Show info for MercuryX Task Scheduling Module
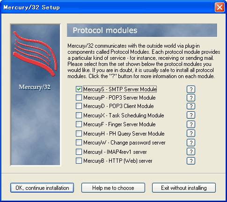 pos(191,115)
